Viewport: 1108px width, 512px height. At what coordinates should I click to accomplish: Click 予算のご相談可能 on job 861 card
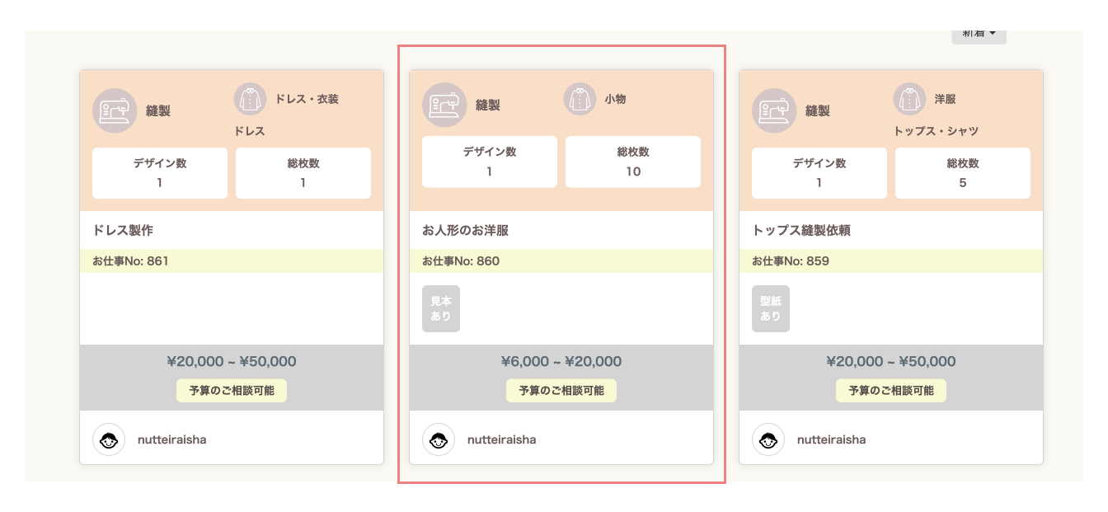[232, 391]
